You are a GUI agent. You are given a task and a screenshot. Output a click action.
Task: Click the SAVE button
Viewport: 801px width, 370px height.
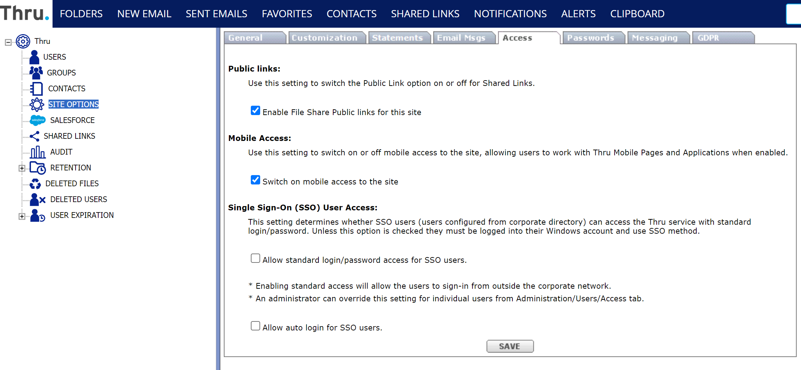(x=510, y=346)
